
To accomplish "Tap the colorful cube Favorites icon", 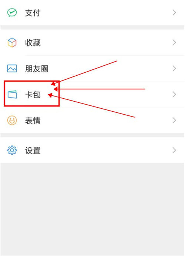I will coord(12,42).
